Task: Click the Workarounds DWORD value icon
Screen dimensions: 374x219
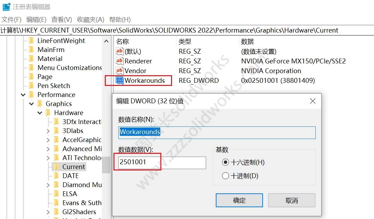Action: (119, 80)
